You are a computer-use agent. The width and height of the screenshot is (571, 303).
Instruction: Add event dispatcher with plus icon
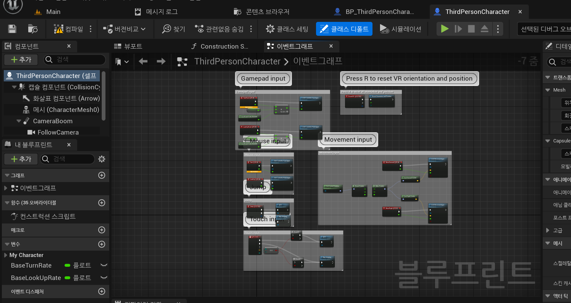pyautogui.click(x=102, y=291)
